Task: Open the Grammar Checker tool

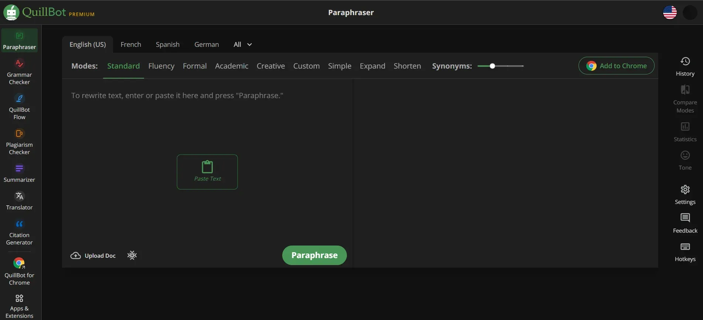Action: coord(19,72)
